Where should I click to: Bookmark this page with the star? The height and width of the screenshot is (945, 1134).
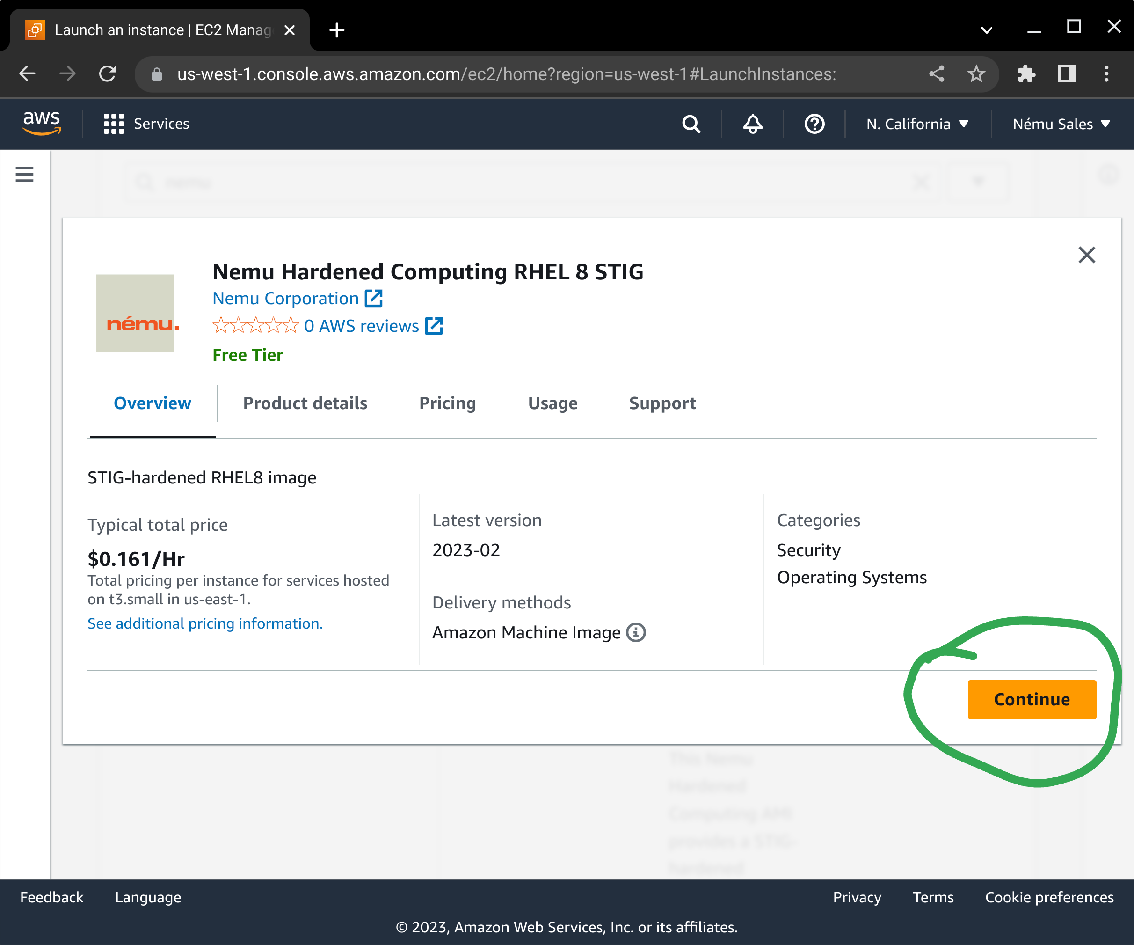tap(976, 73)
